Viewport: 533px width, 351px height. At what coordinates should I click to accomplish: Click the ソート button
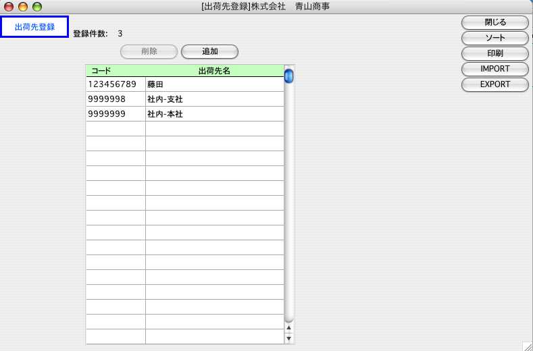coord(494,38)
